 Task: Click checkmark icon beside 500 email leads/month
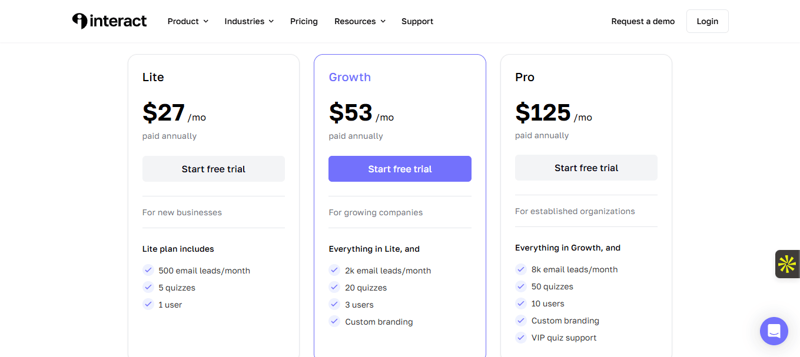point(148,271)
